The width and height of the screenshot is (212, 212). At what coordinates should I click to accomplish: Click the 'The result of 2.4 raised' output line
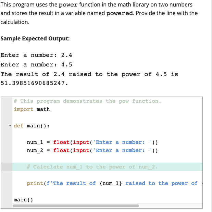pos(89,74)
